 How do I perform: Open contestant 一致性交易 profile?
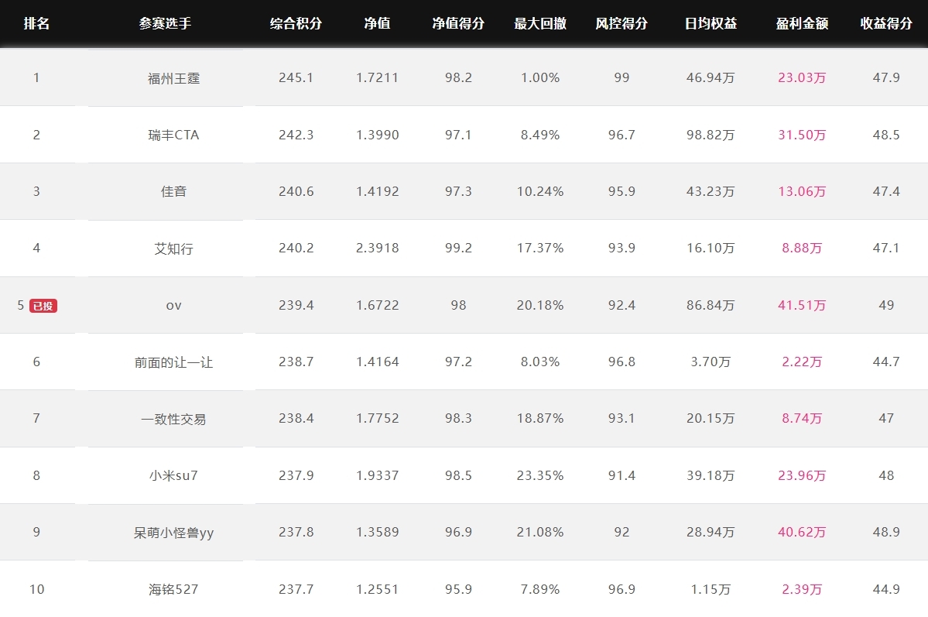(173, 419)
